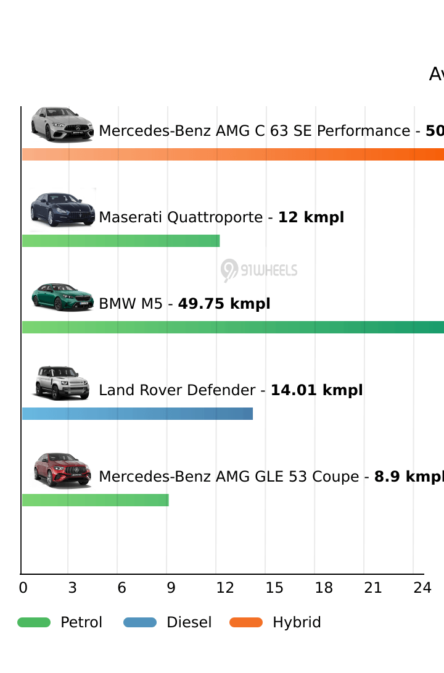Click the Maserati Quattroporte 12 kmpl bar
This screenshot has width=444, height=673.
[121, 241]
